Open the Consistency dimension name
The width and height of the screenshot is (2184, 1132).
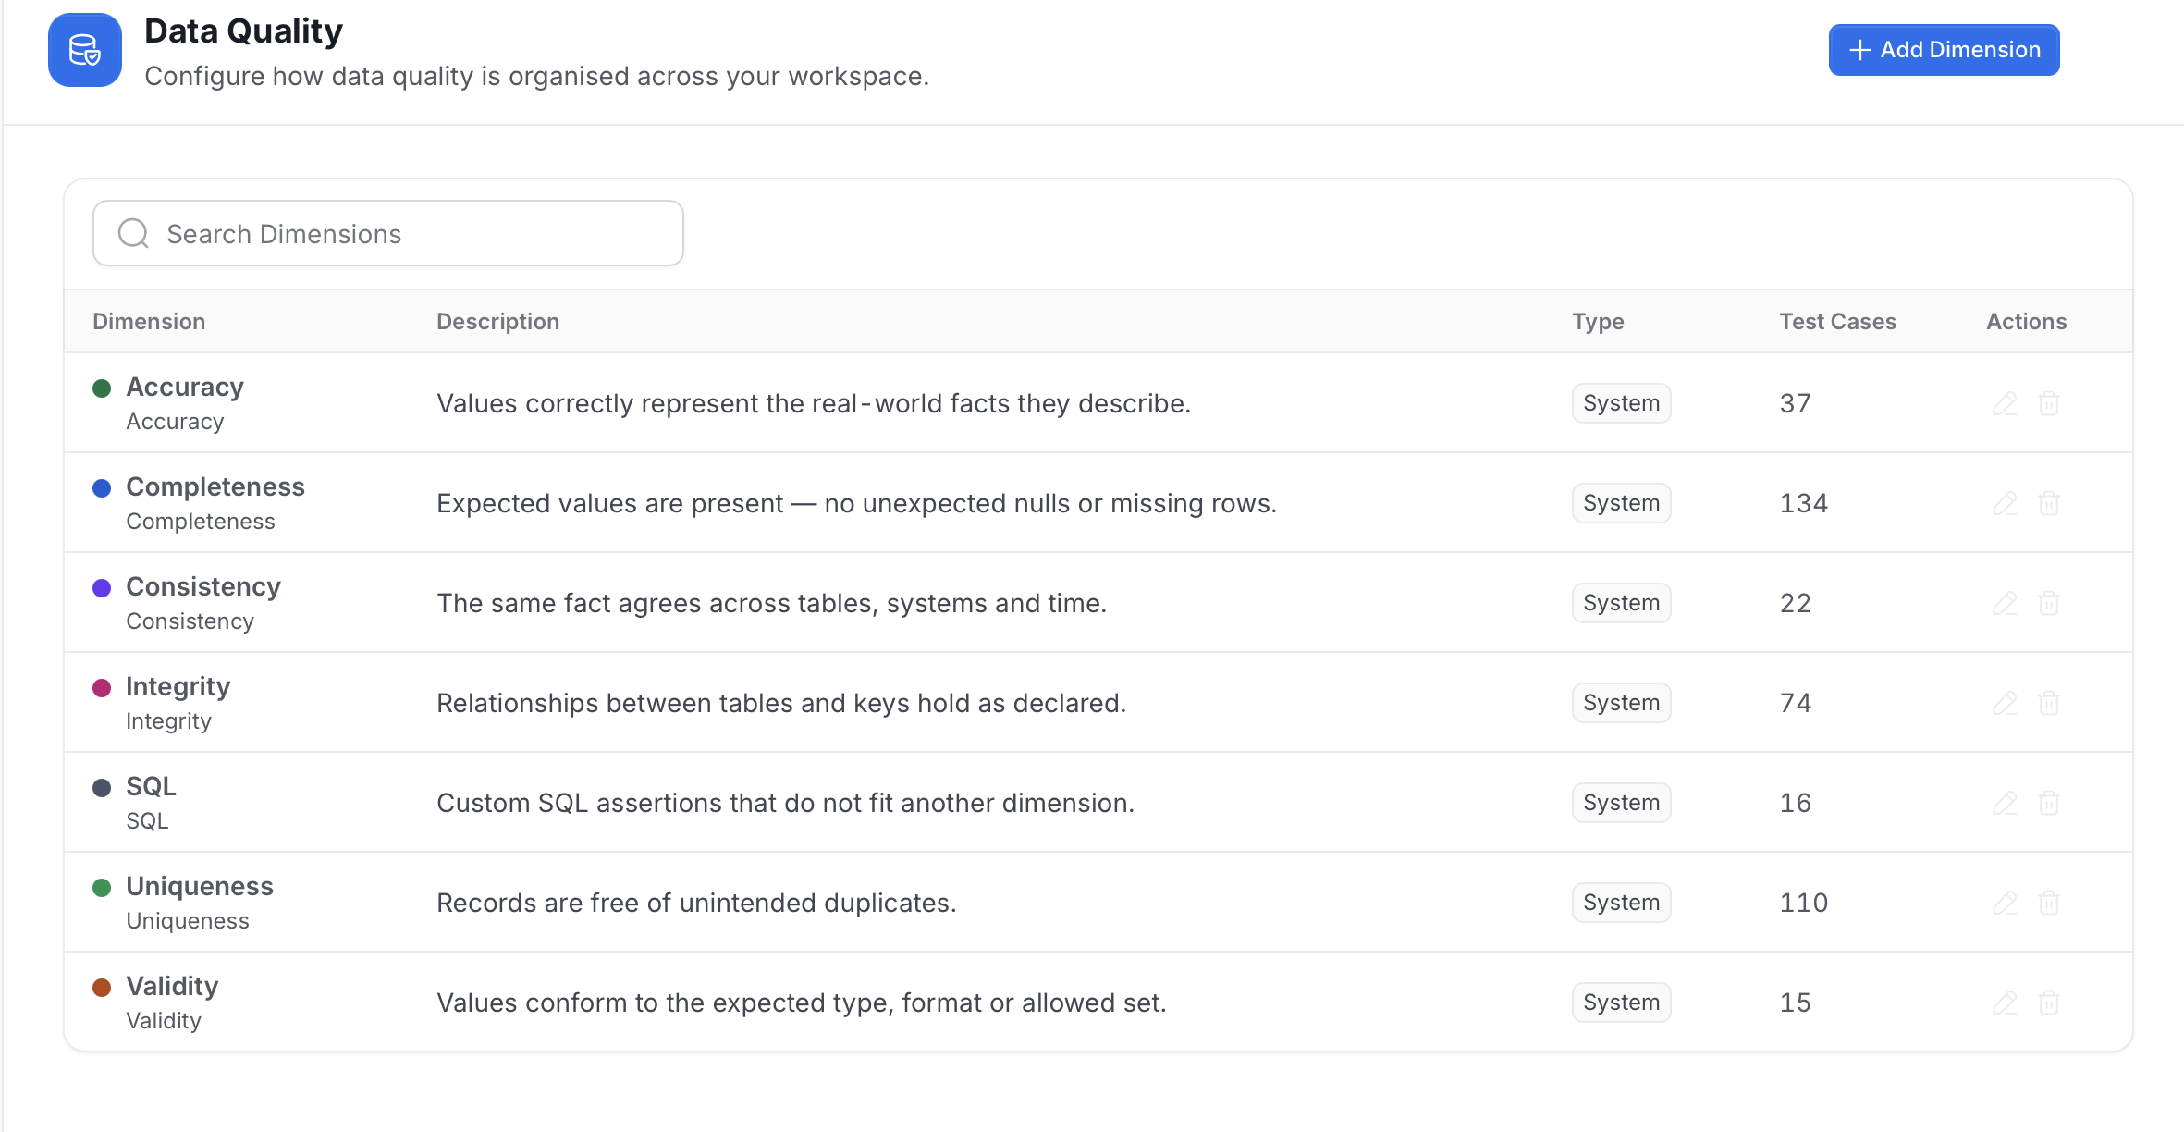pos(203,586)
